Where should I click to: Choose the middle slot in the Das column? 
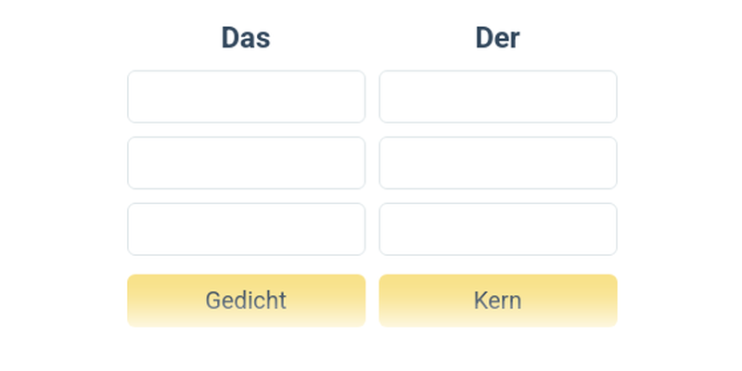(x=246, y=162)
